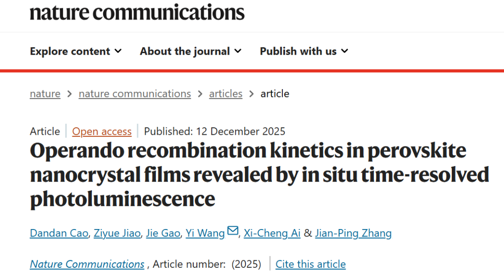504x279 pixels.
Task: Click the italic Nature Communications journal link
Action: coord(87,264)
